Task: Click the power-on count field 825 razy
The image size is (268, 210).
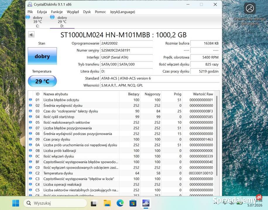Action: coord(205,64)
